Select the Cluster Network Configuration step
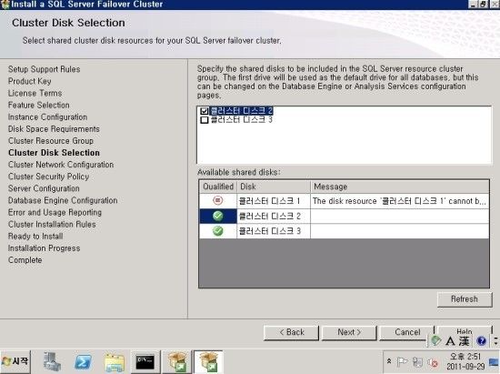This screenshot has height=374, width=500. (x=61, y=165)
